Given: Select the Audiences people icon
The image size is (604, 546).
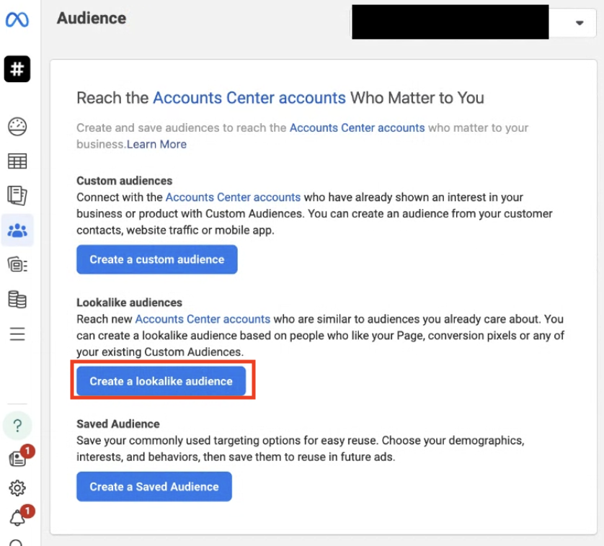Looking at the screenshot, I should coord(17,231).
